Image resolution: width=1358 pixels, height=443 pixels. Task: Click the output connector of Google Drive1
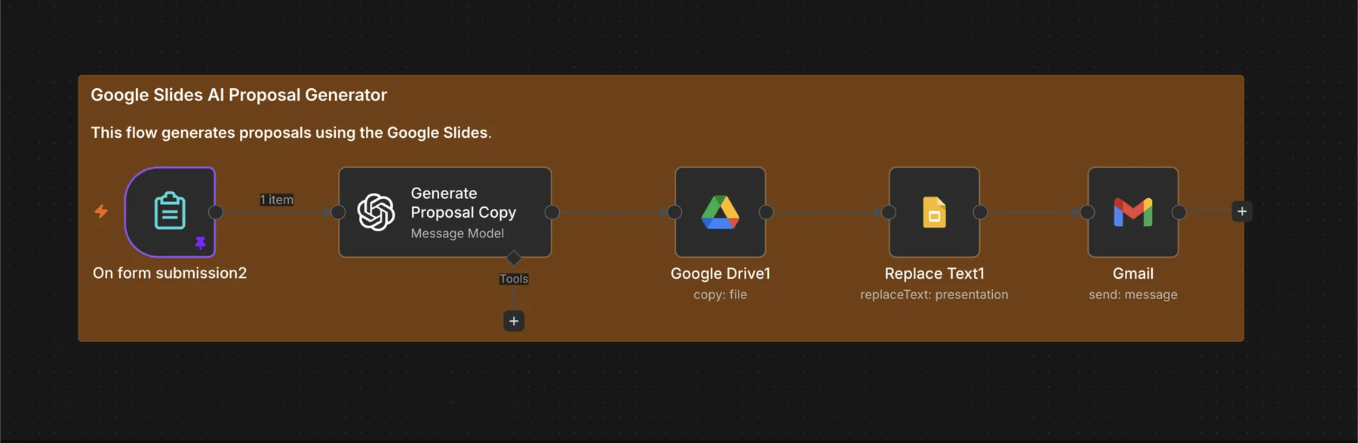(767, 212)
